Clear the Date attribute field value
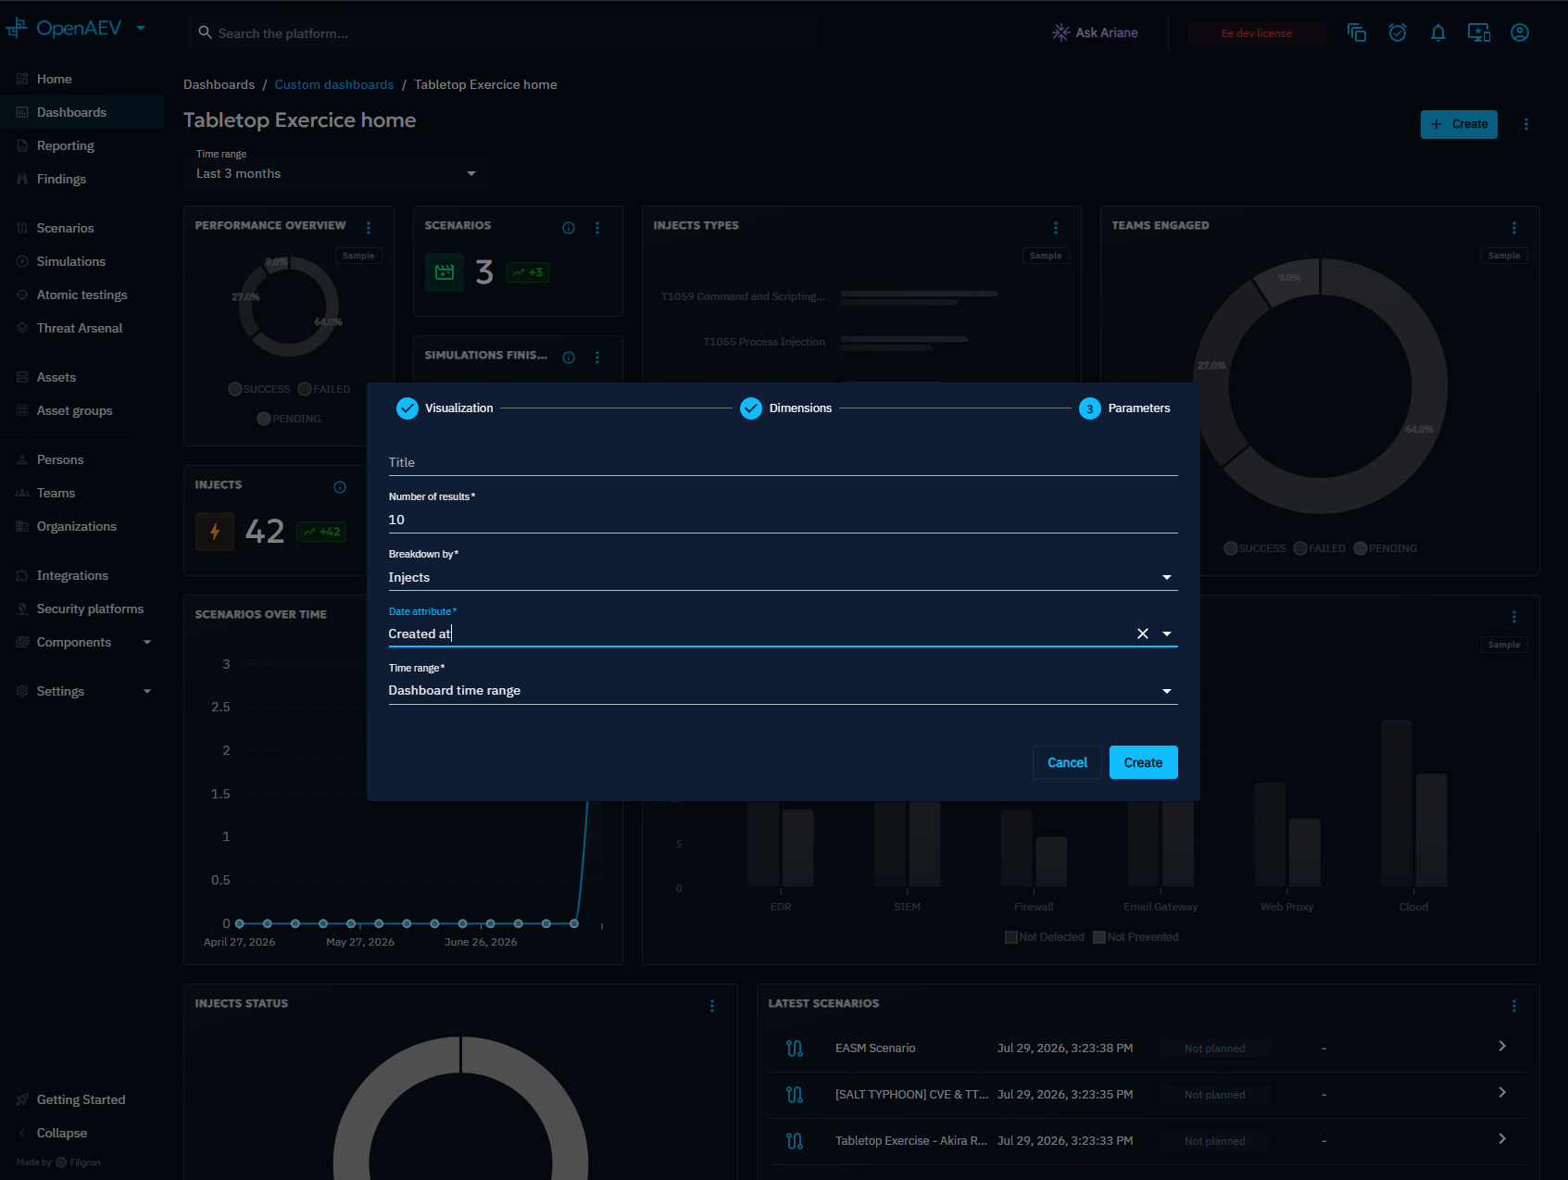 [x=1142, y=634]
